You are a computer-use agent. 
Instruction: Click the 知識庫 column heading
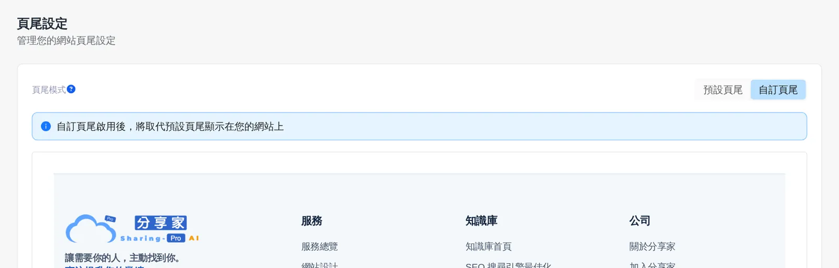coord(481,221)
